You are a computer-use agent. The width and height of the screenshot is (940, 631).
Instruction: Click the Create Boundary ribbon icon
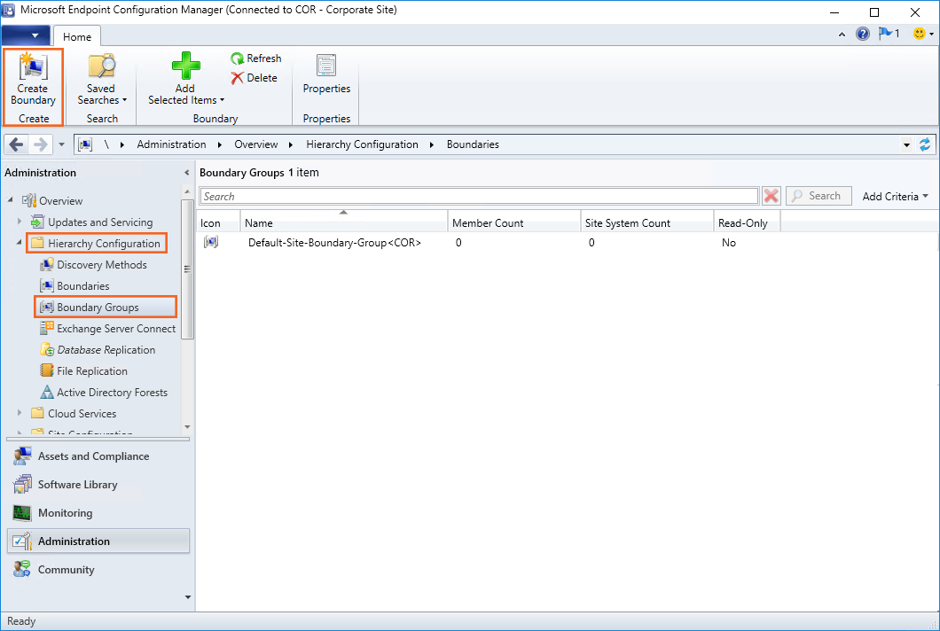click(x=33, y=67)
